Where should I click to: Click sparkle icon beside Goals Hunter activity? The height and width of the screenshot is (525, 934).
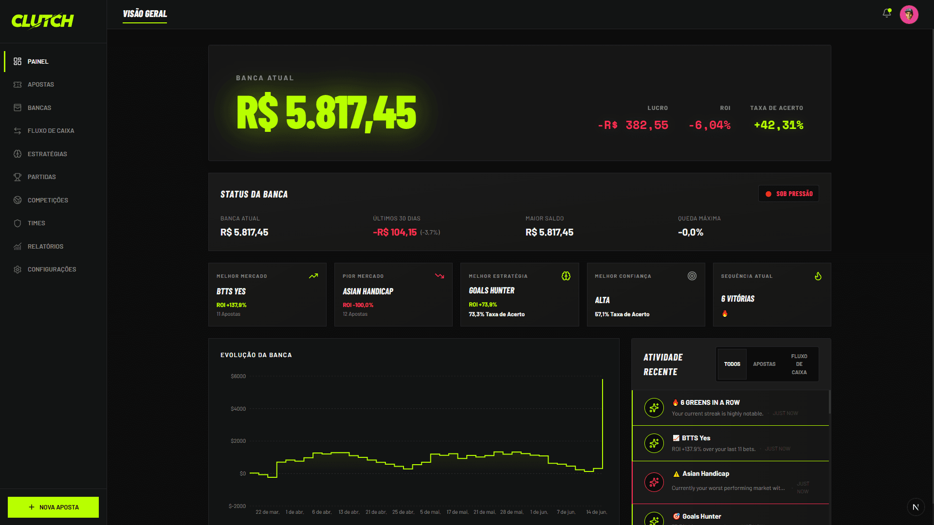click(654, 519)
